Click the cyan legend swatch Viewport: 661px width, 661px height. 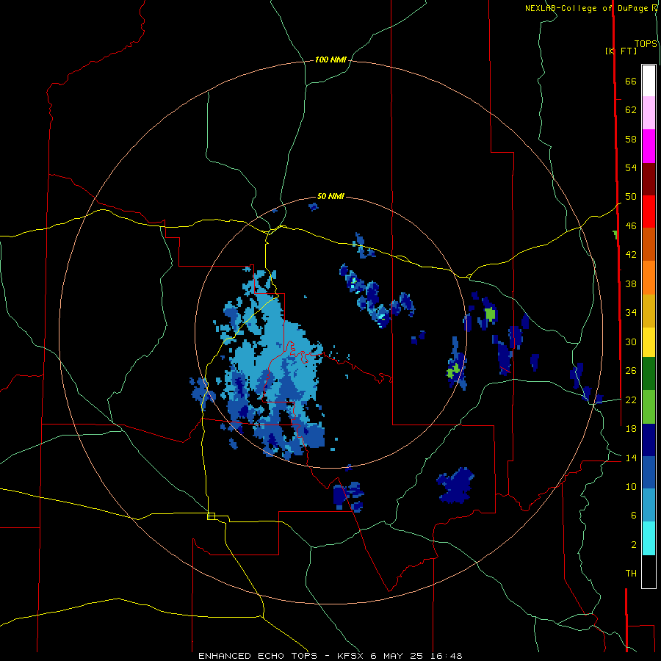click(x=649, y=538)
